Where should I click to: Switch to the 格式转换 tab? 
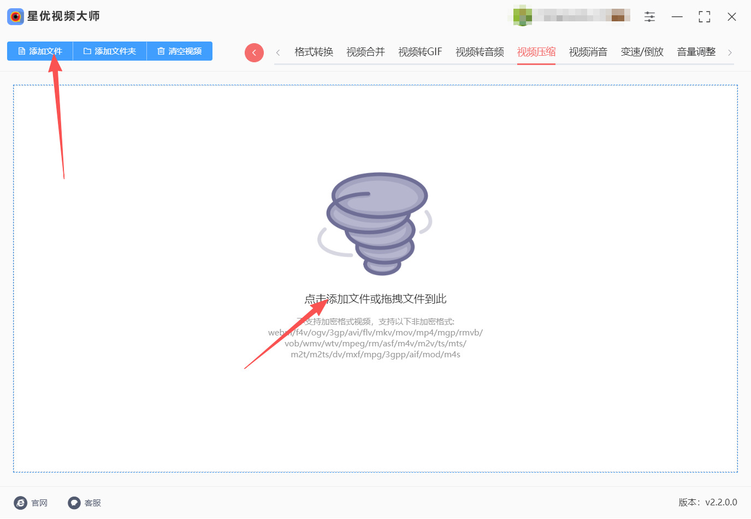click(x=314, y=52)
